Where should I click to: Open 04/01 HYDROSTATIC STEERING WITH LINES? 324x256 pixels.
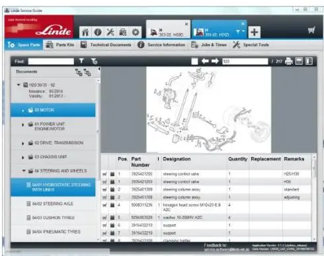[x=53, y=187]
